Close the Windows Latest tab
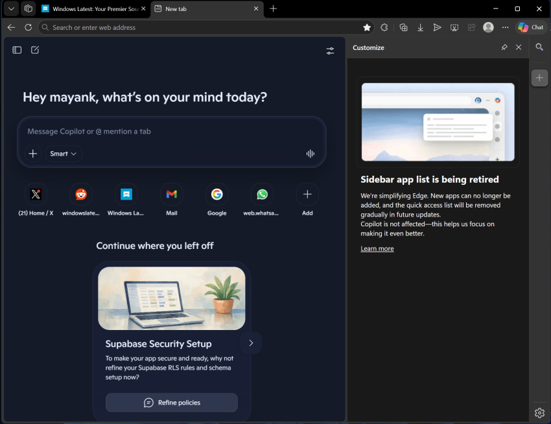 coord(143,8)
